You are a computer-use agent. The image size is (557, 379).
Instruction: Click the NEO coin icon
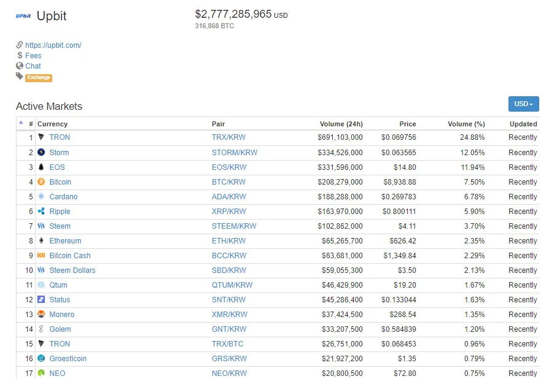(41, 373)
